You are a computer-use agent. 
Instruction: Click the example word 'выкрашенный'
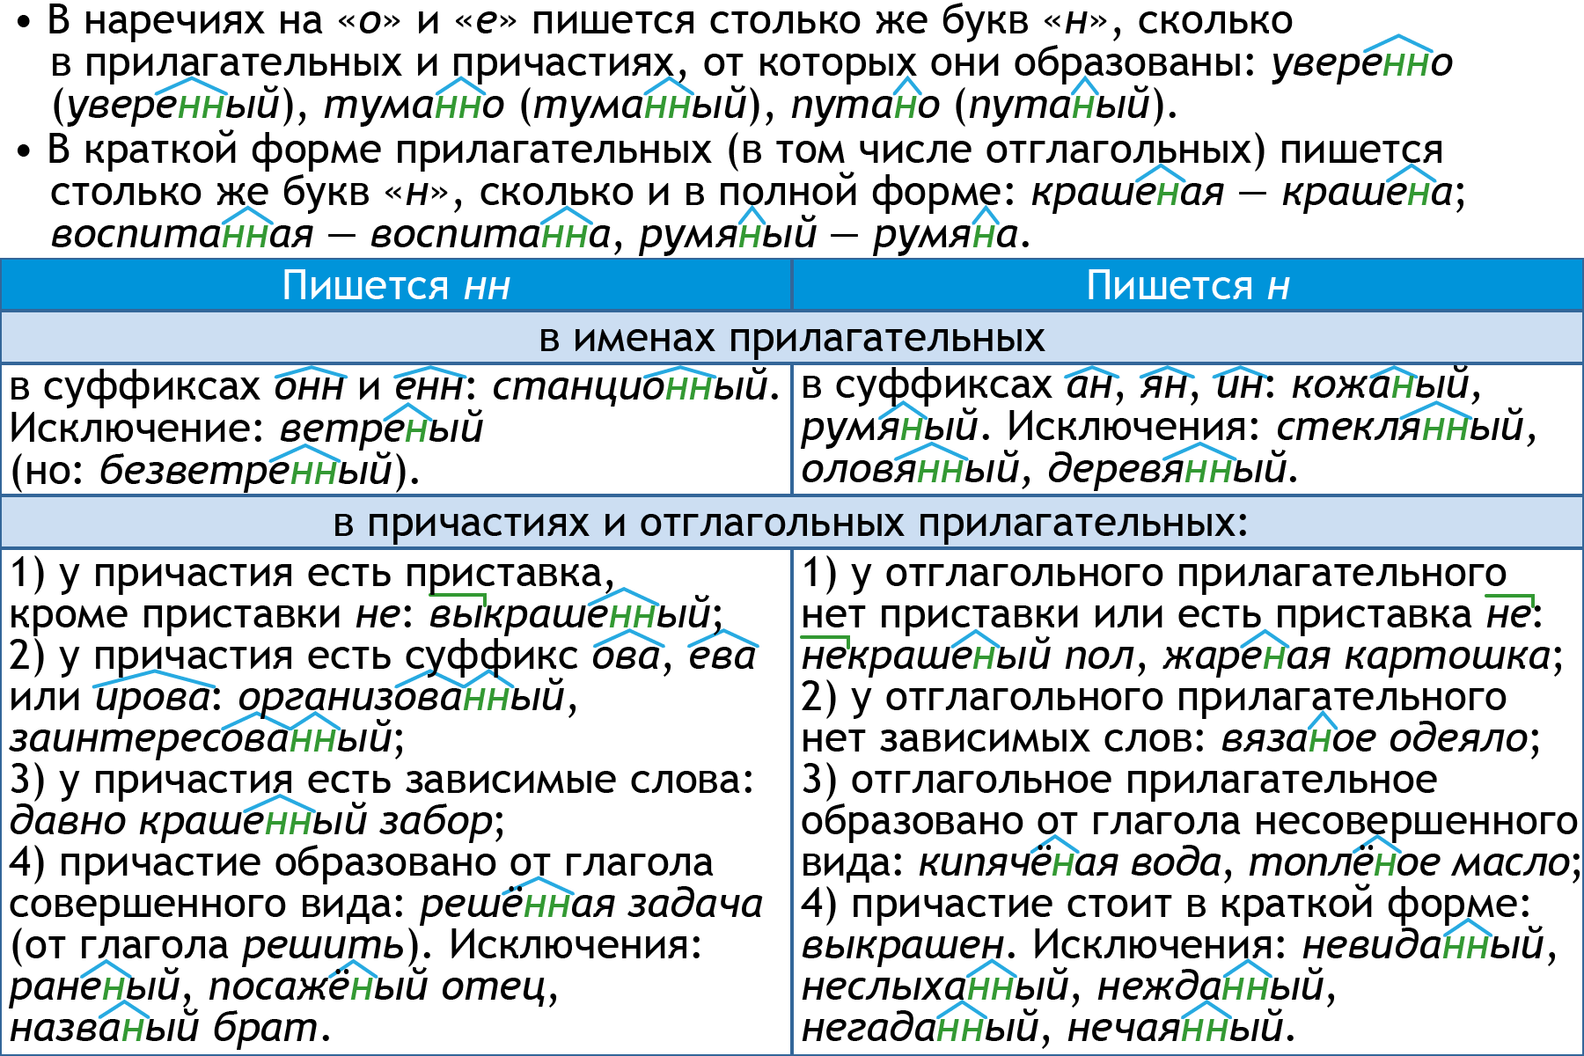570,614
